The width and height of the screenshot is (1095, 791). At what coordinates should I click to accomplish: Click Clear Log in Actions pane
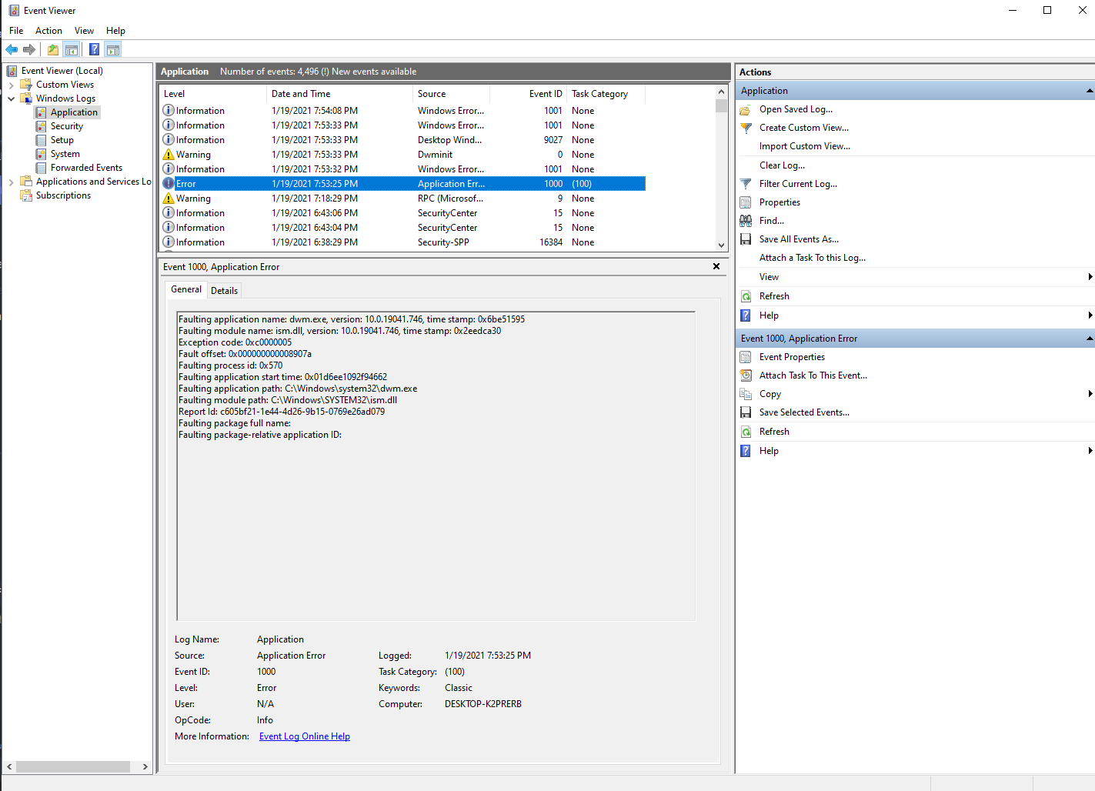(782, 165)
